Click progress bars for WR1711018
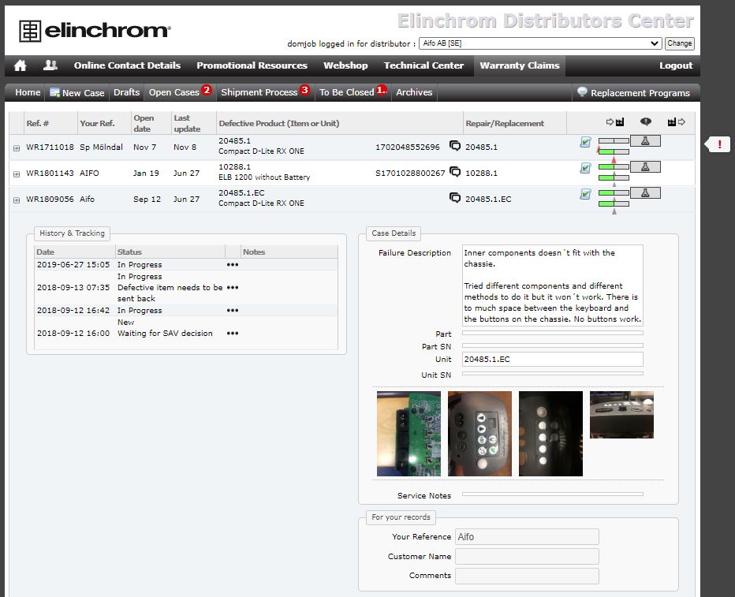The width and height of the screenshot is (735, 597). (614, 146)
